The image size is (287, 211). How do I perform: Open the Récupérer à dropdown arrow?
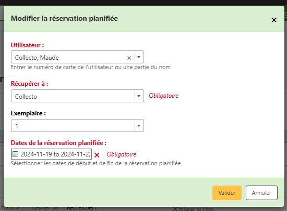[139, 96]
